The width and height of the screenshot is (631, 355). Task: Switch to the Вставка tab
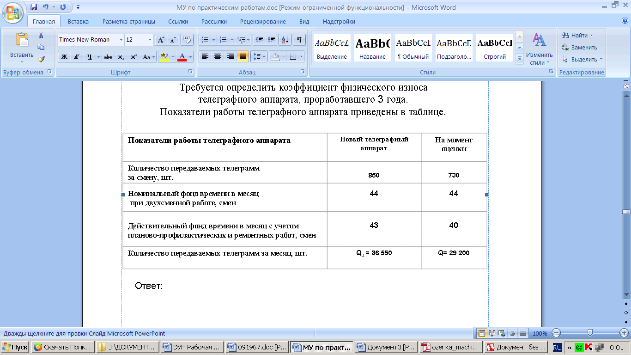point(78,21)
